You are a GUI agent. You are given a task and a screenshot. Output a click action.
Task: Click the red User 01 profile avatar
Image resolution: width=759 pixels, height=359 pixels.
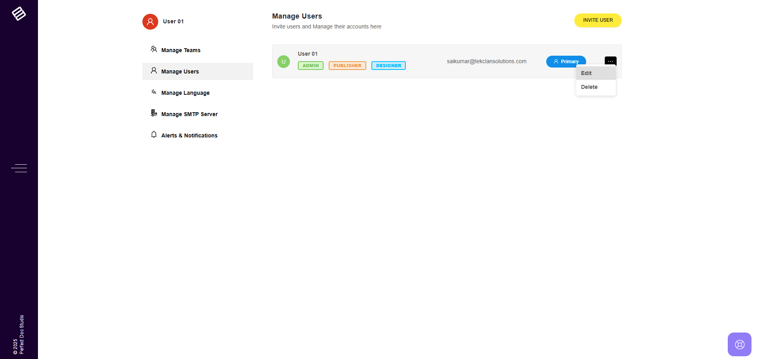pyautogui.click(x=150, y=22)
